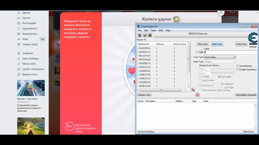Open the Help menu
The image size is (259, 145).
(168, 31)
